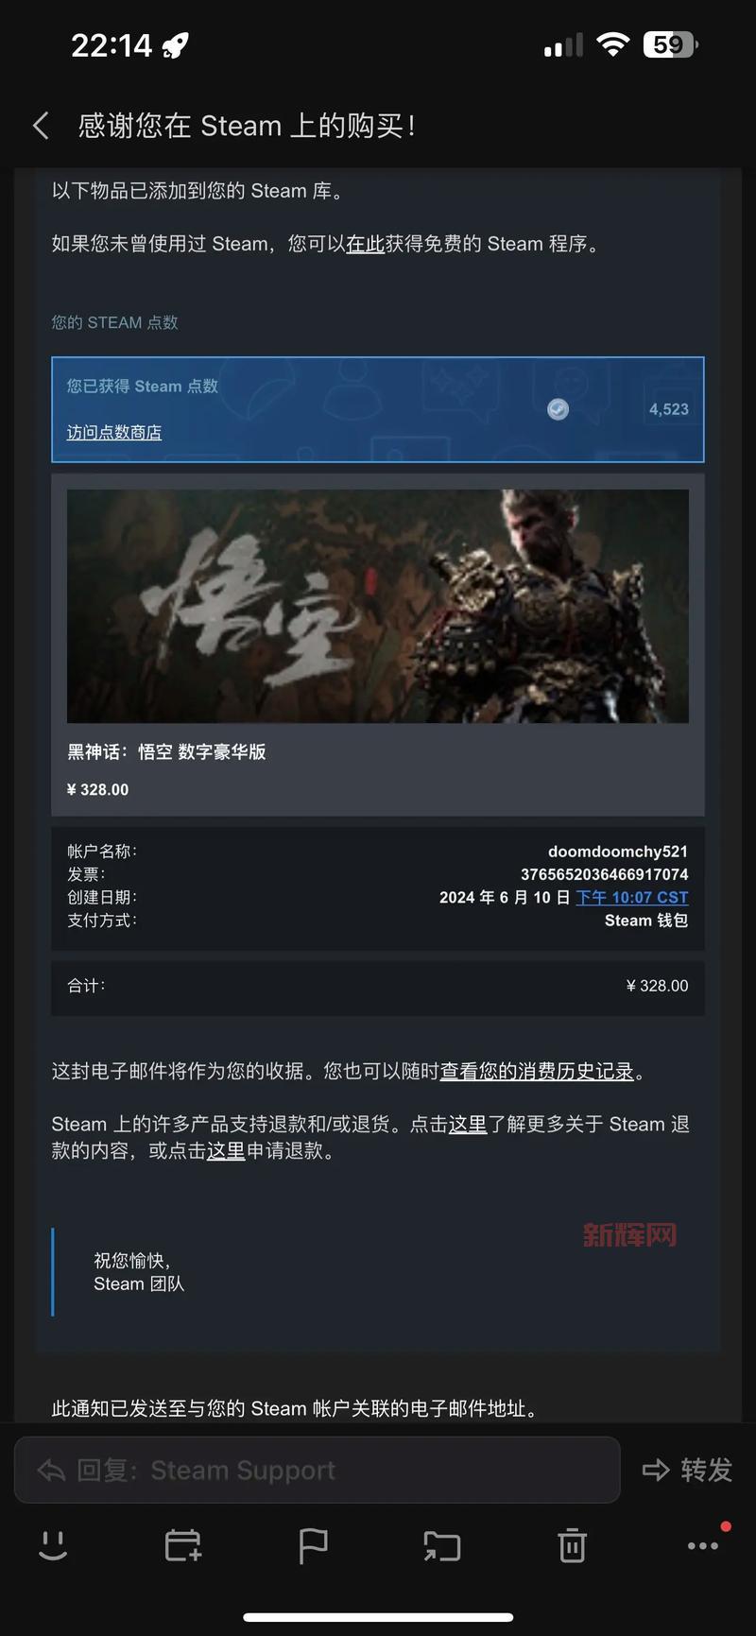This screenshot has width=756, height=1636.
Task: Tap the first 这里 link about Steam refunds
Action: (468, 1124)
